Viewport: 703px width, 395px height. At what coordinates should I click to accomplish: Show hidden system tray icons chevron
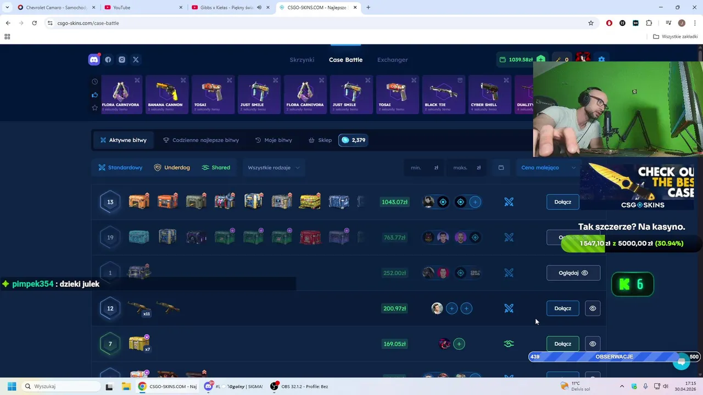pyautogui.click(x=622, y=386)
